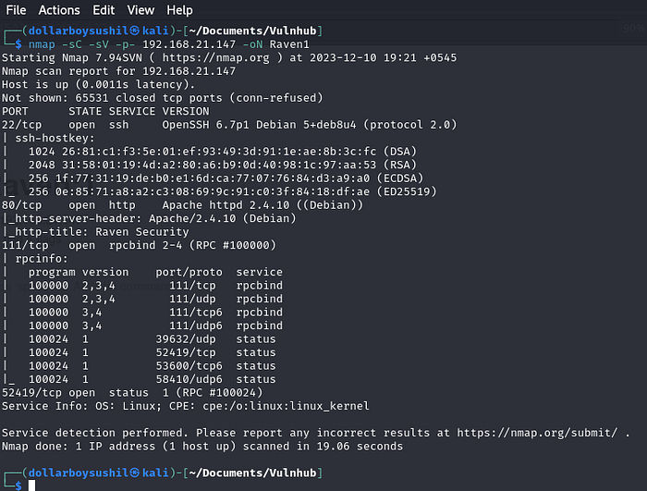The width and height of the screenshot is (647, 491).
Task: Open the Help menu
Action: click(179, 10)
